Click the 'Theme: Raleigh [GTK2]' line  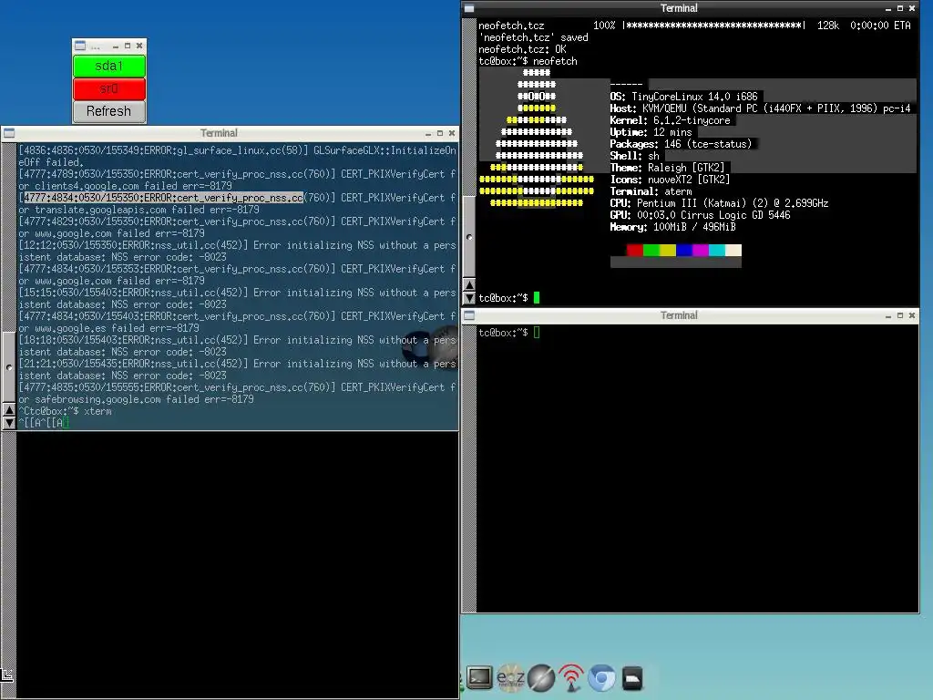(667, 168)
